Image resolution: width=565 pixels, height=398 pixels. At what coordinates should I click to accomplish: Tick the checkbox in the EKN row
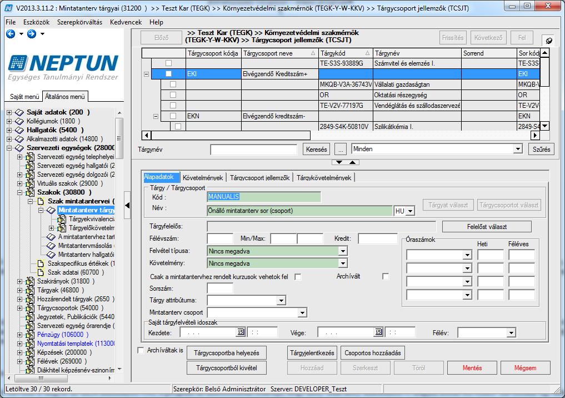click(x=173, y=116)
